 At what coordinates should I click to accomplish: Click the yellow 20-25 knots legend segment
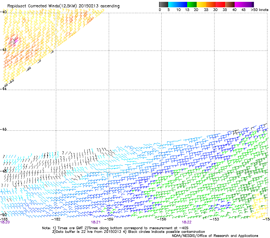(x=201, y=4)
